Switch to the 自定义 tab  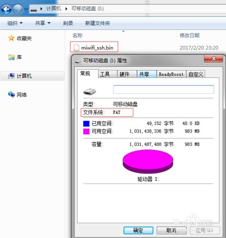click(196, 74)
